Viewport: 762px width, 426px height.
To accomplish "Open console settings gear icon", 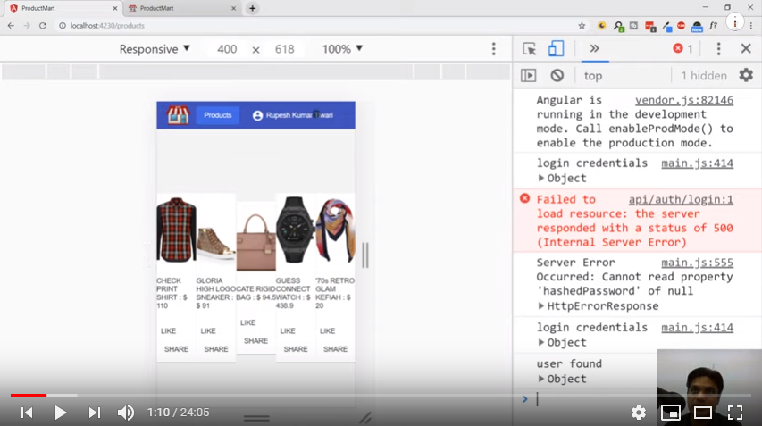I will 745,76.
